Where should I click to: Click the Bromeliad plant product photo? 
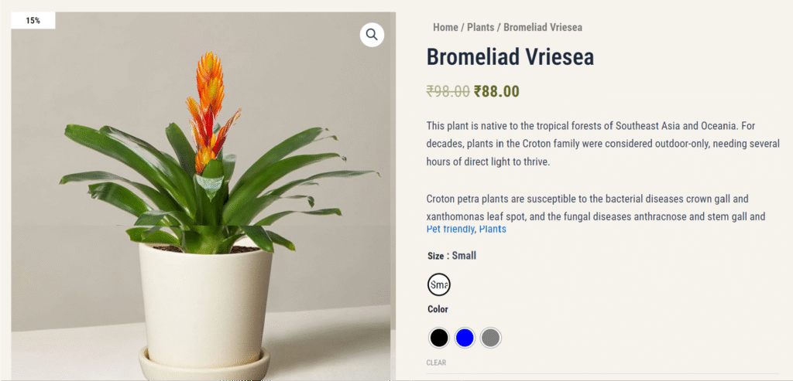(204, 197)
